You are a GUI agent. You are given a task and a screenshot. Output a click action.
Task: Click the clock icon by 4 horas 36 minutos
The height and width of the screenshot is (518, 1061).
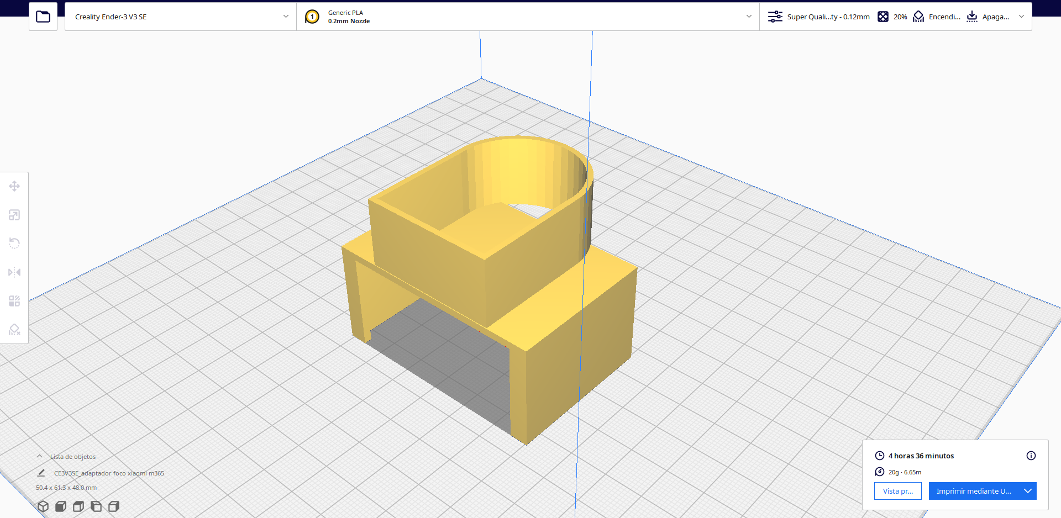click(880, 456)
